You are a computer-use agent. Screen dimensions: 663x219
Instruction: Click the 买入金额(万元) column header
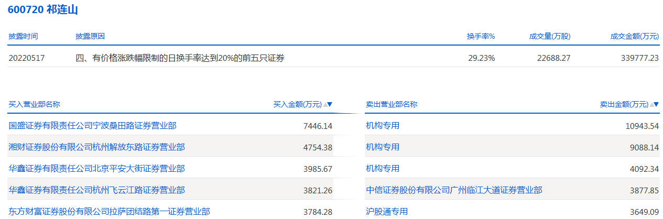pyautogui.click(x=297, y=104)
